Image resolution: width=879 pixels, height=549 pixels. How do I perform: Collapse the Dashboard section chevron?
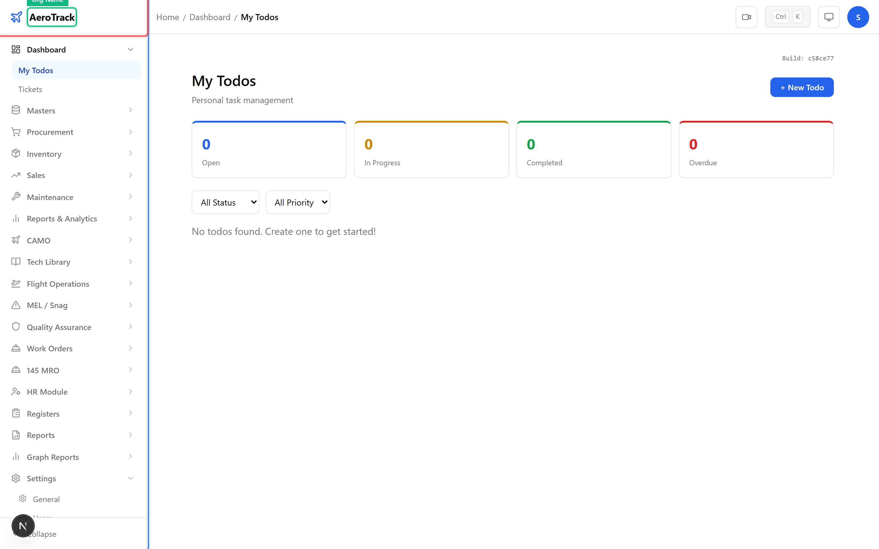(x=131, y=49)
